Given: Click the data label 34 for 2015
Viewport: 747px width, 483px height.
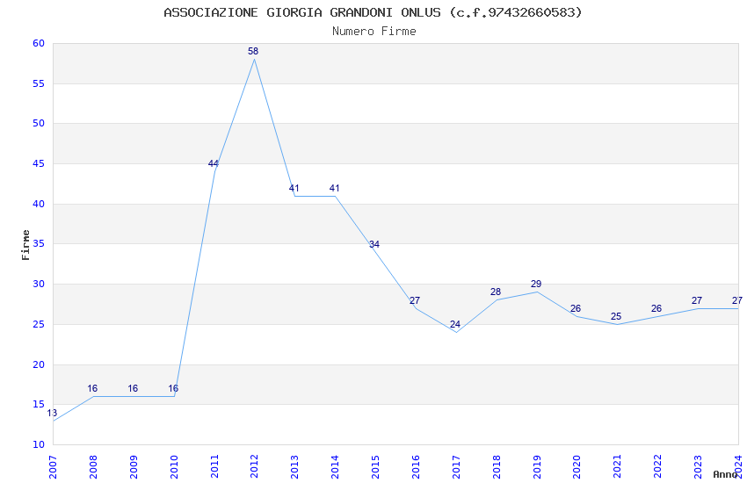Looking at the screenshot, I should [374, 244].
